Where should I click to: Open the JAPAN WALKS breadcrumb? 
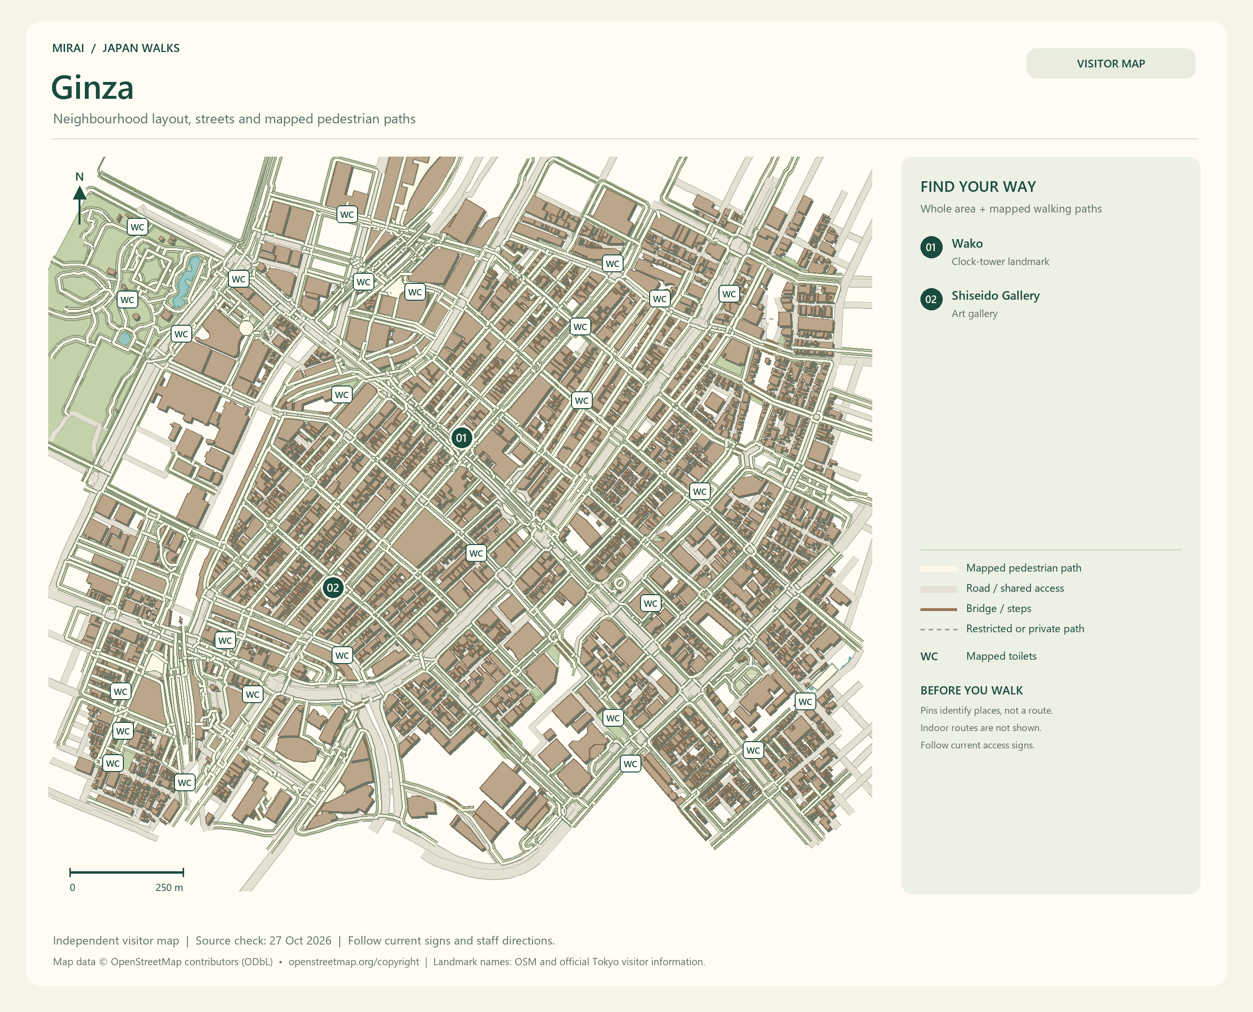coord(141,48)
